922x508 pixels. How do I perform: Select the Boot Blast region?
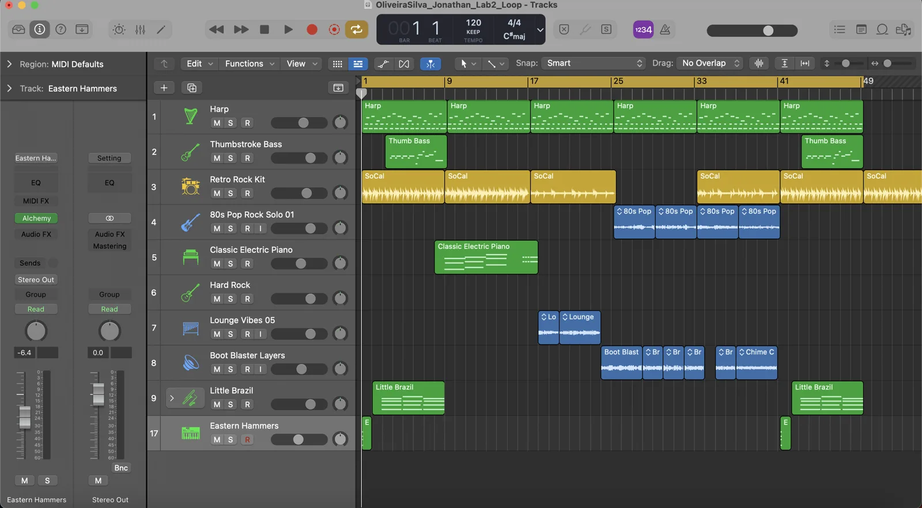[x=621, y=362]
